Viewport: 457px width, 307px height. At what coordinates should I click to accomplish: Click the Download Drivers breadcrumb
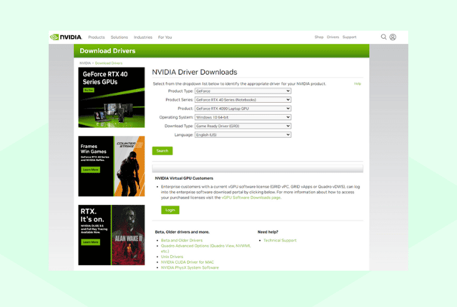click(x=109, y=63)
